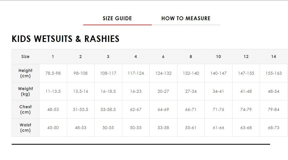The height and width of the screenshot is (160, 288).
Task: Select the Chest (cm) row label
Action: 25,109
